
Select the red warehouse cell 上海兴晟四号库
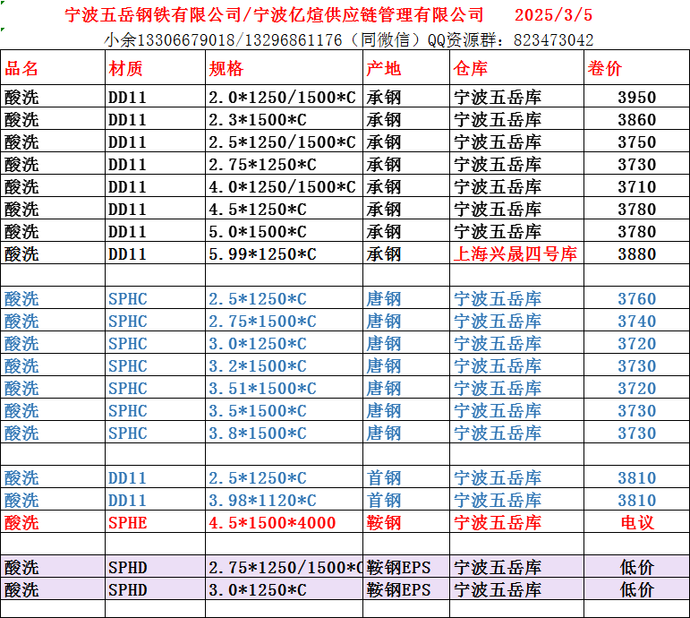point(517,253)
